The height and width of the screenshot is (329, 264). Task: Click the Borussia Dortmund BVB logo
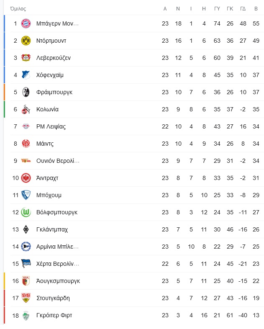pyautogui.click(x=26, y=41)
